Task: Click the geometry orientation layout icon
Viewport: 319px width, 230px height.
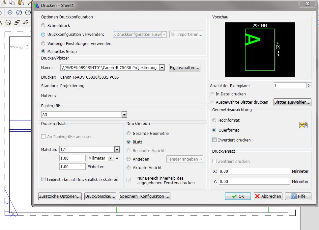Action: point(303,125)
